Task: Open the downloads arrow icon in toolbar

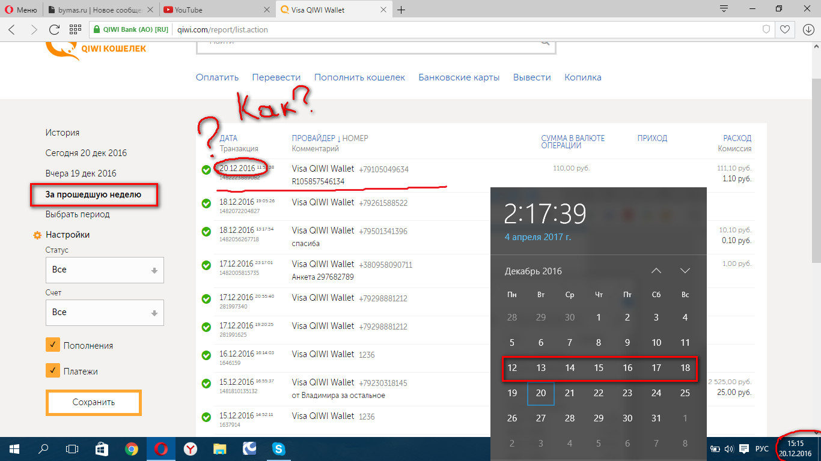Action: pos(808,29)
